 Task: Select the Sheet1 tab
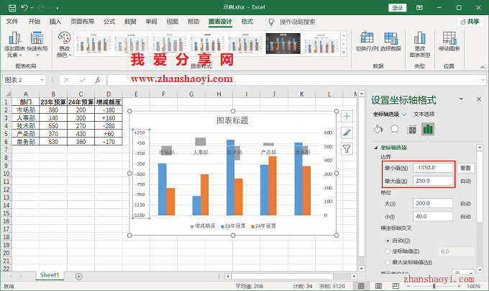[x=50, y=275]
